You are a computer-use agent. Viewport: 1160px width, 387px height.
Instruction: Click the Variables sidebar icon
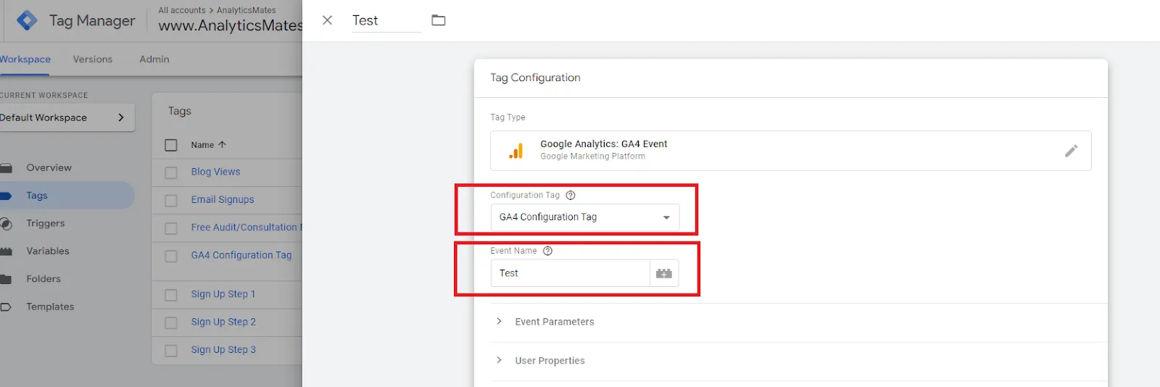(x=6, y=251)
